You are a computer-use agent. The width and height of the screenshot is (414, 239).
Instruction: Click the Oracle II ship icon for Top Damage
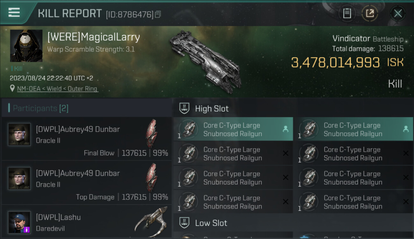pos(152,177)
